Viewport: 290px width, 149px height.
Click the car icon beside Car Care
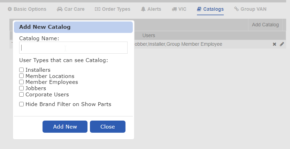click(x=60, y=9)
